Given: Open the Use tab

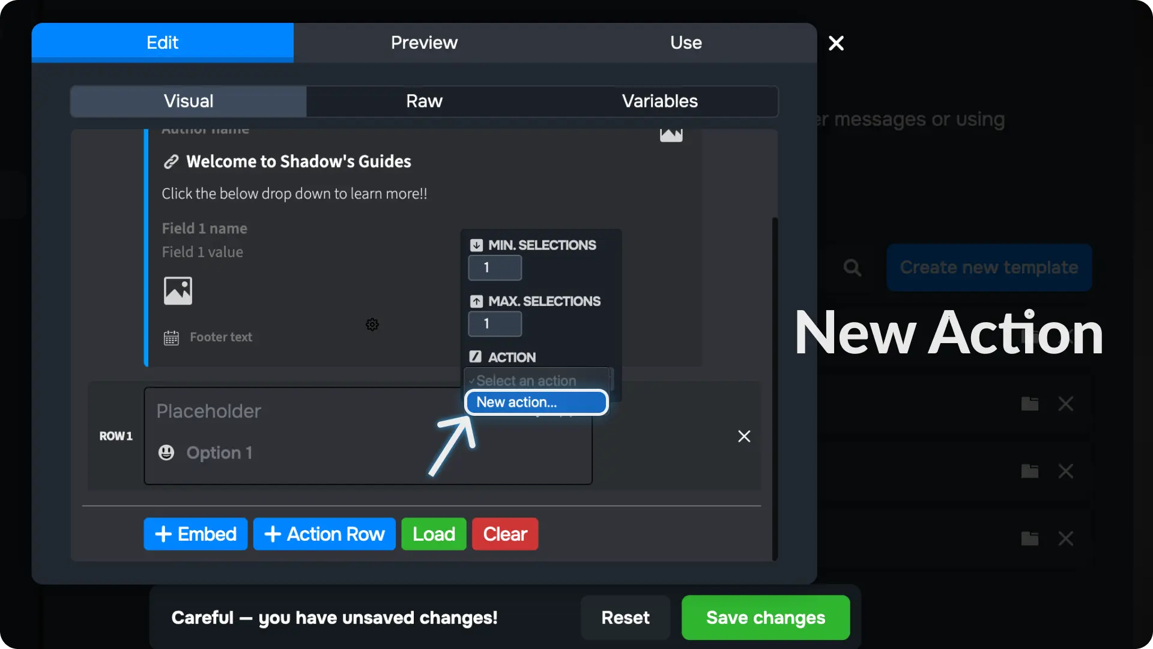Looking at the screenshot, I should coord(686,43).
